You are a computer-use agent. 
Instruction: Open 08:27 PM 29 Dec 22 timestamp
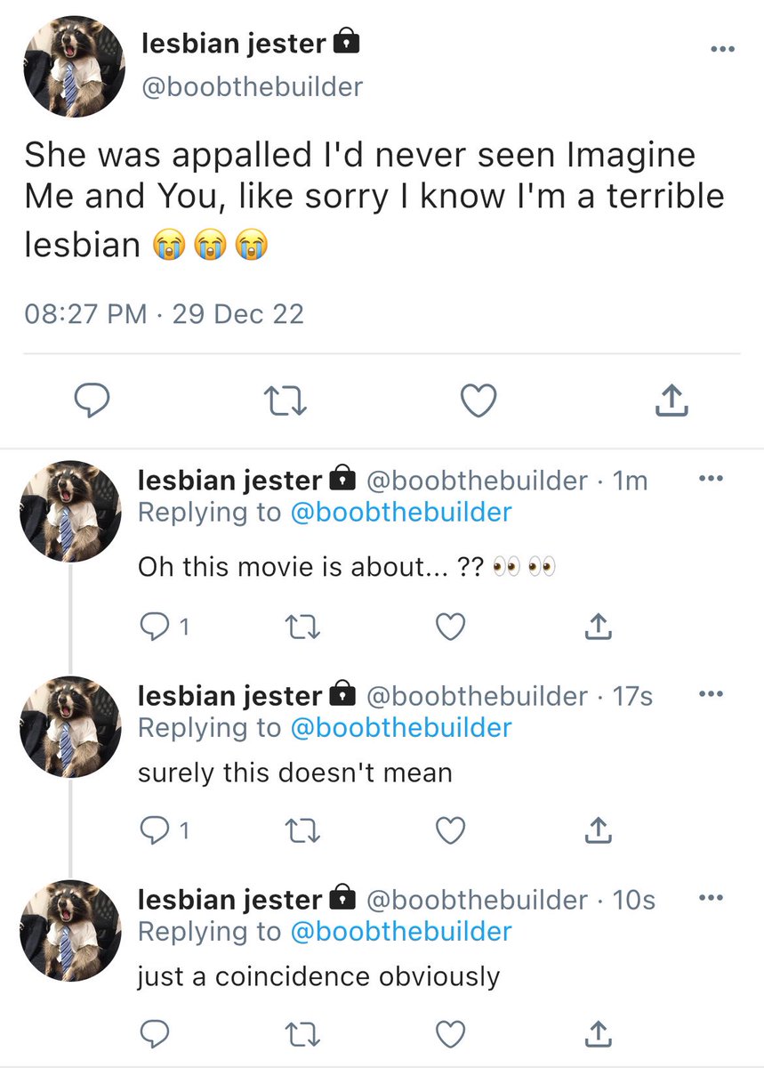[165, 313]
